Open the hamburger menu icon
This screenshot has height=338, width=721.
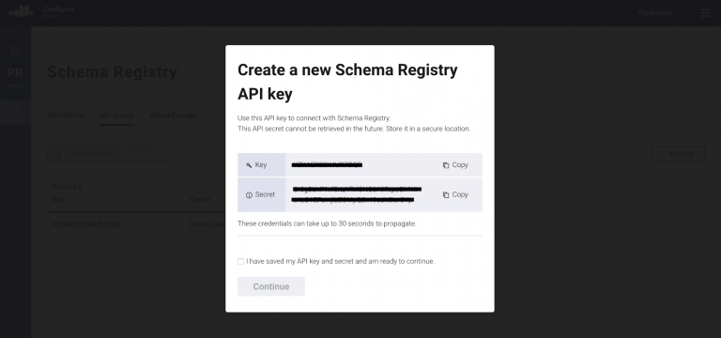(706, 13)
